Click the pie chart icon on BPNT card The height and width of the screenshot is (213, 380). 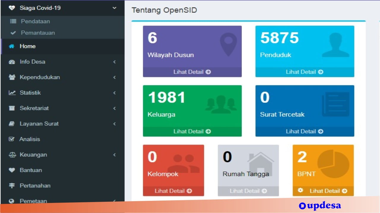click(x=333, y=164)
